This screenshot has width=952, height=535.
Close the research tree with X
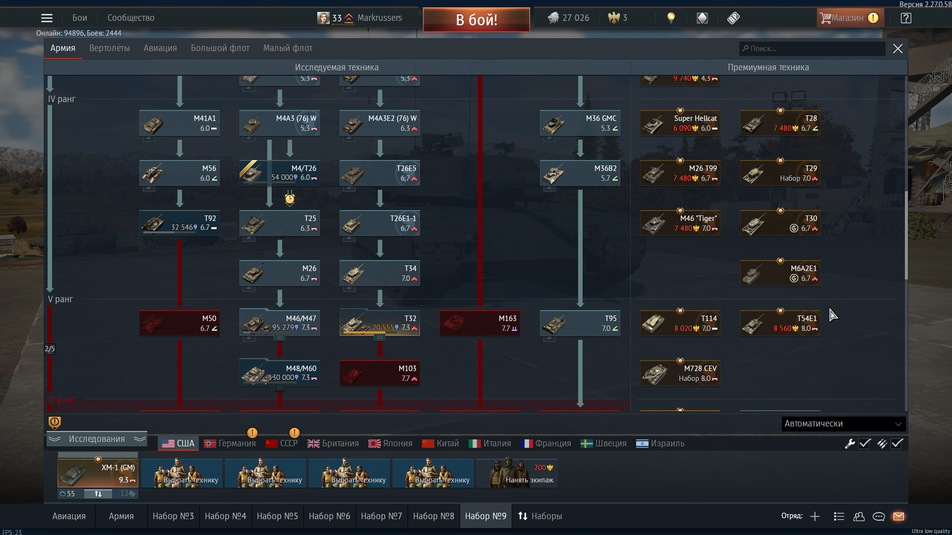coord(897,49)
